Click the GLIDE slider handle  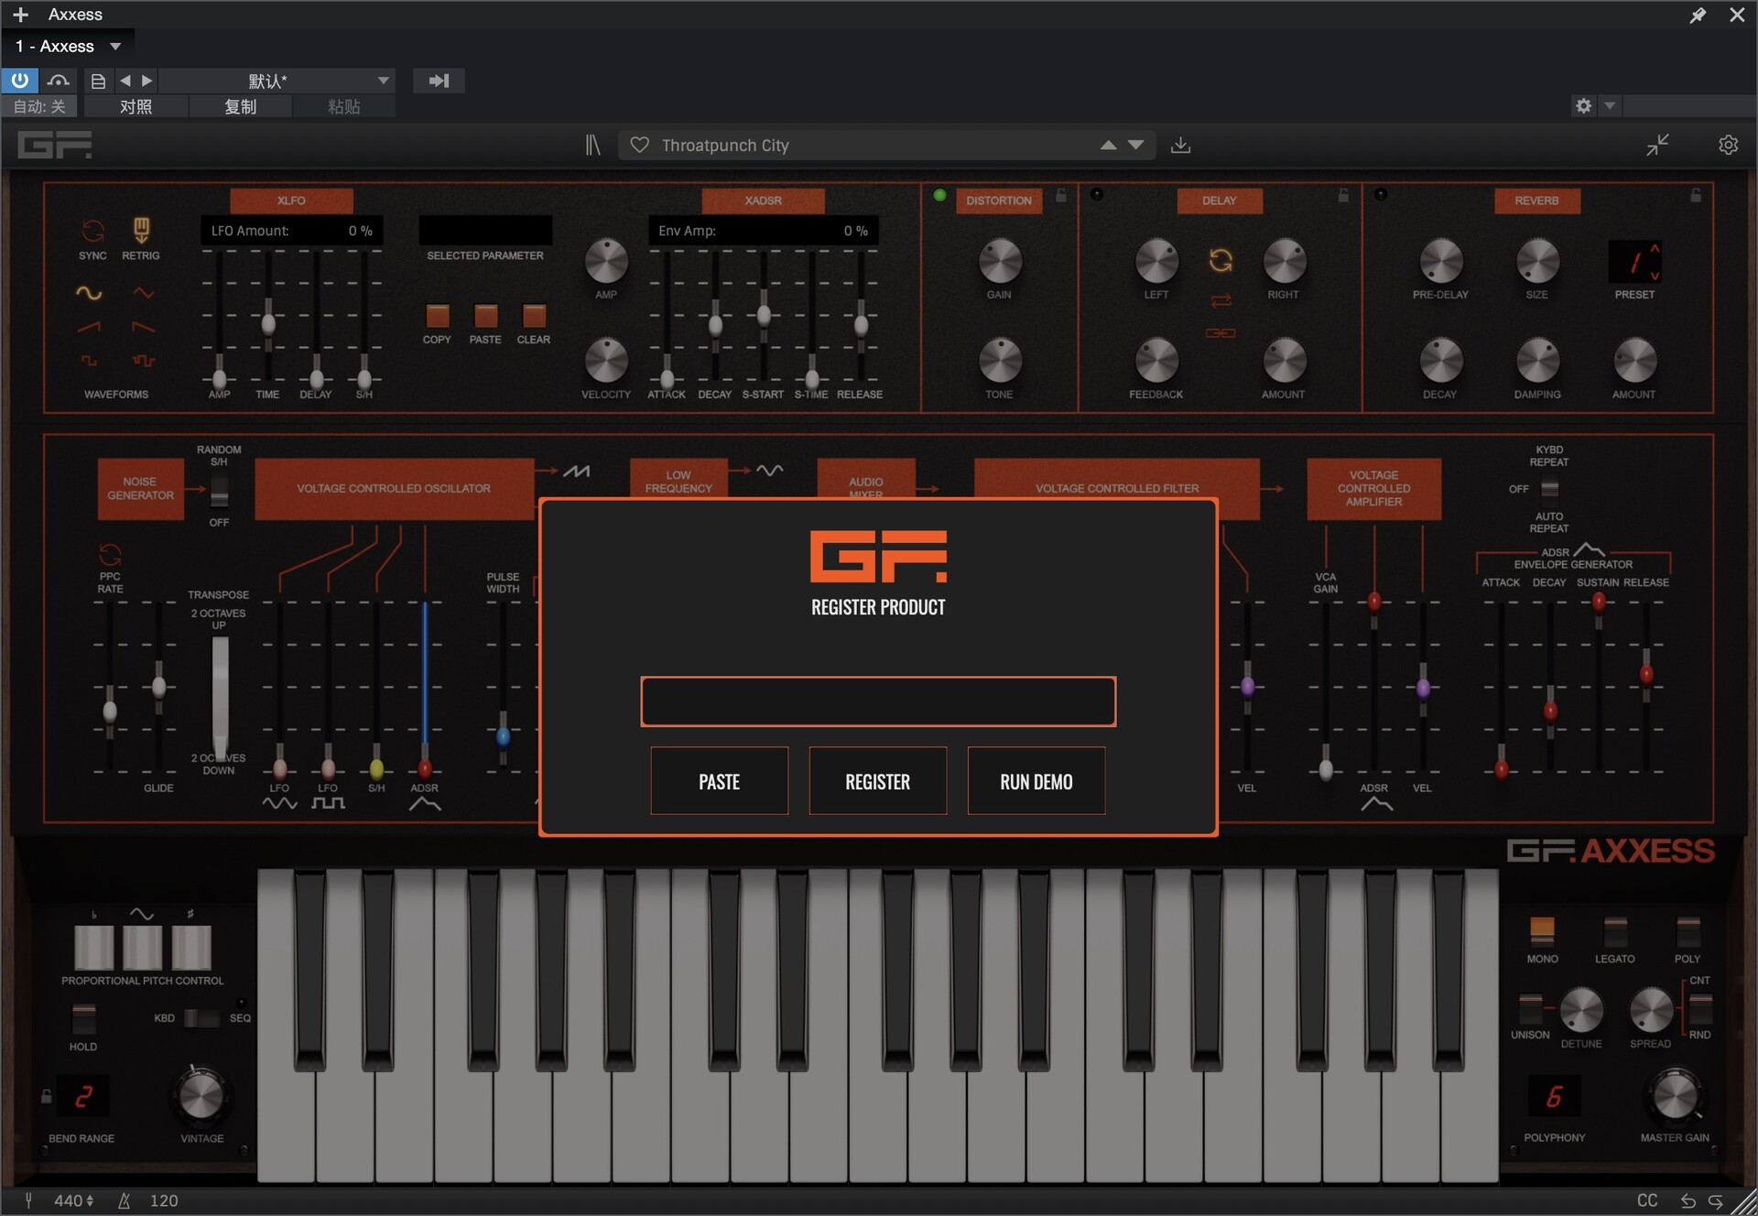click(158, 686)
